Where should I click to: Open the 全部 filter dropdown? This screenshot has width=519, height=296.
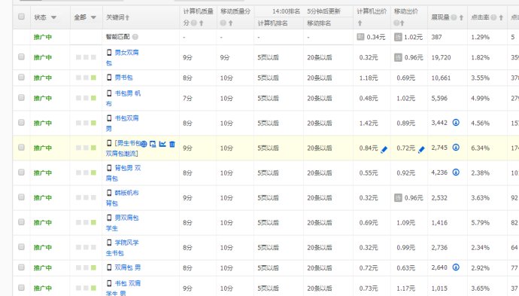(x=93, y=17)
